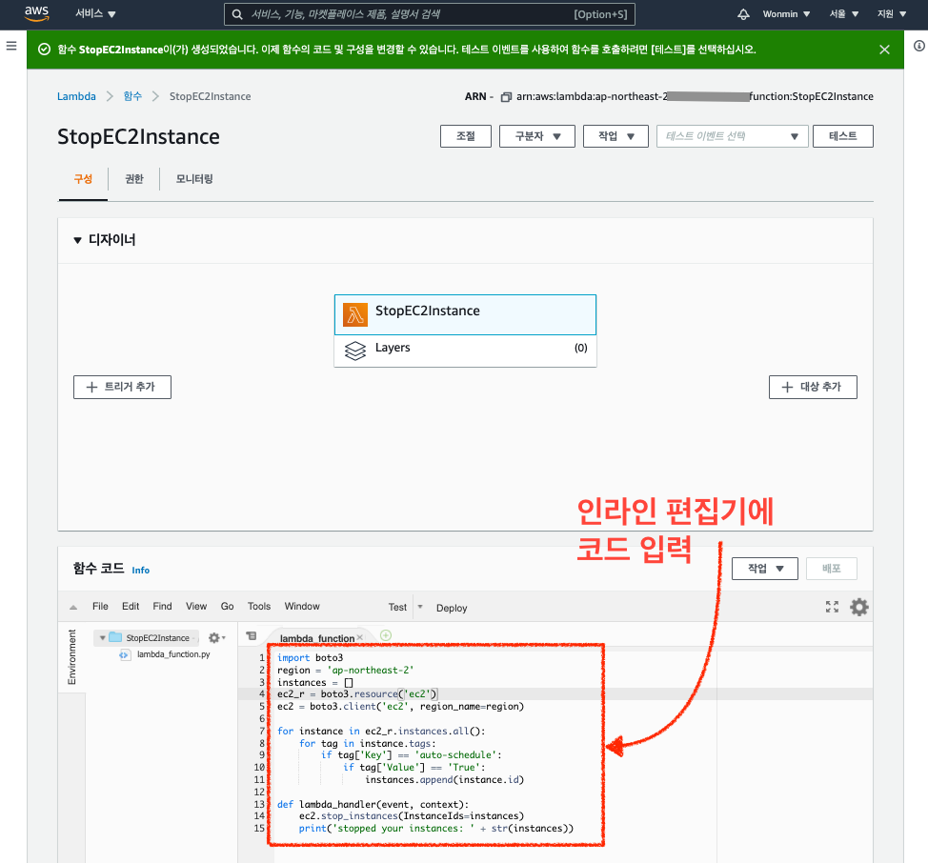Click line 'def lambda_handler(event, context):'
The width and height of the screenshot is (928, 863).
[x=373, y=805]
